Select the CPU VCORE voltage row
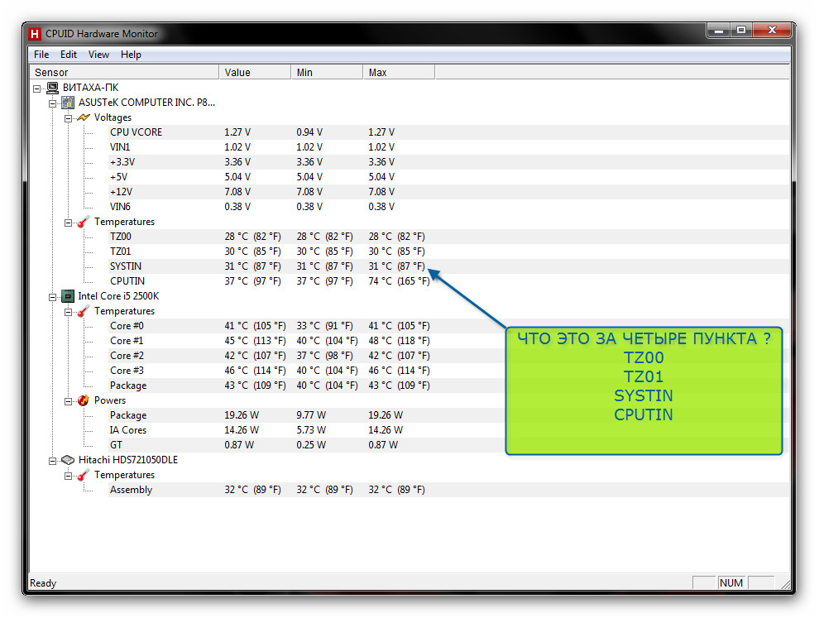819x618 pixels. coord(449,132)
